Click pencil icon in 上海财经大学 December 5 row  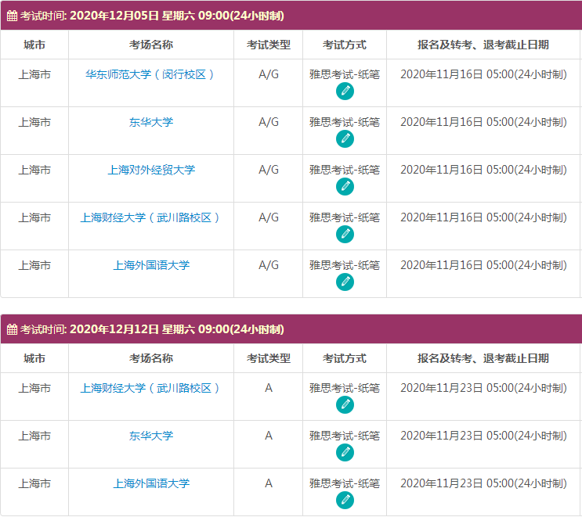345,234
